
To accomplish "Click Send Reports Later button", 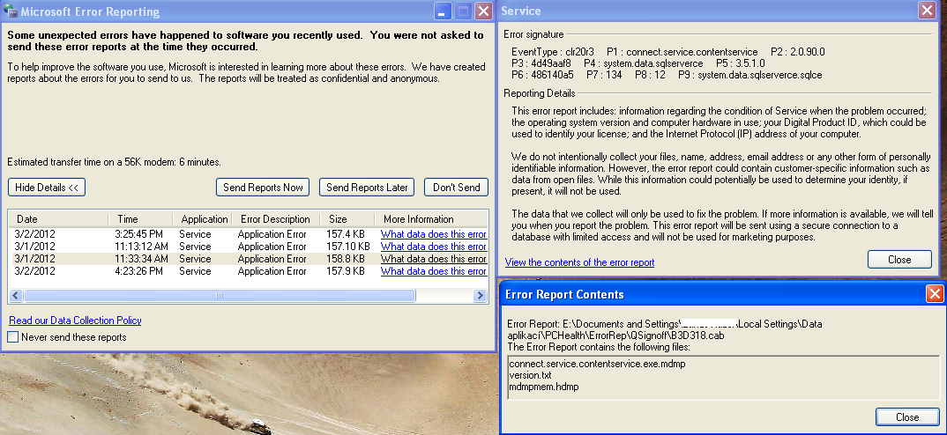I will (x=368, y=187).
